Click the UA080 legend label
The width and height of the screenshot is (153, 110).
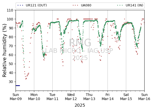(x=86, y=5)
